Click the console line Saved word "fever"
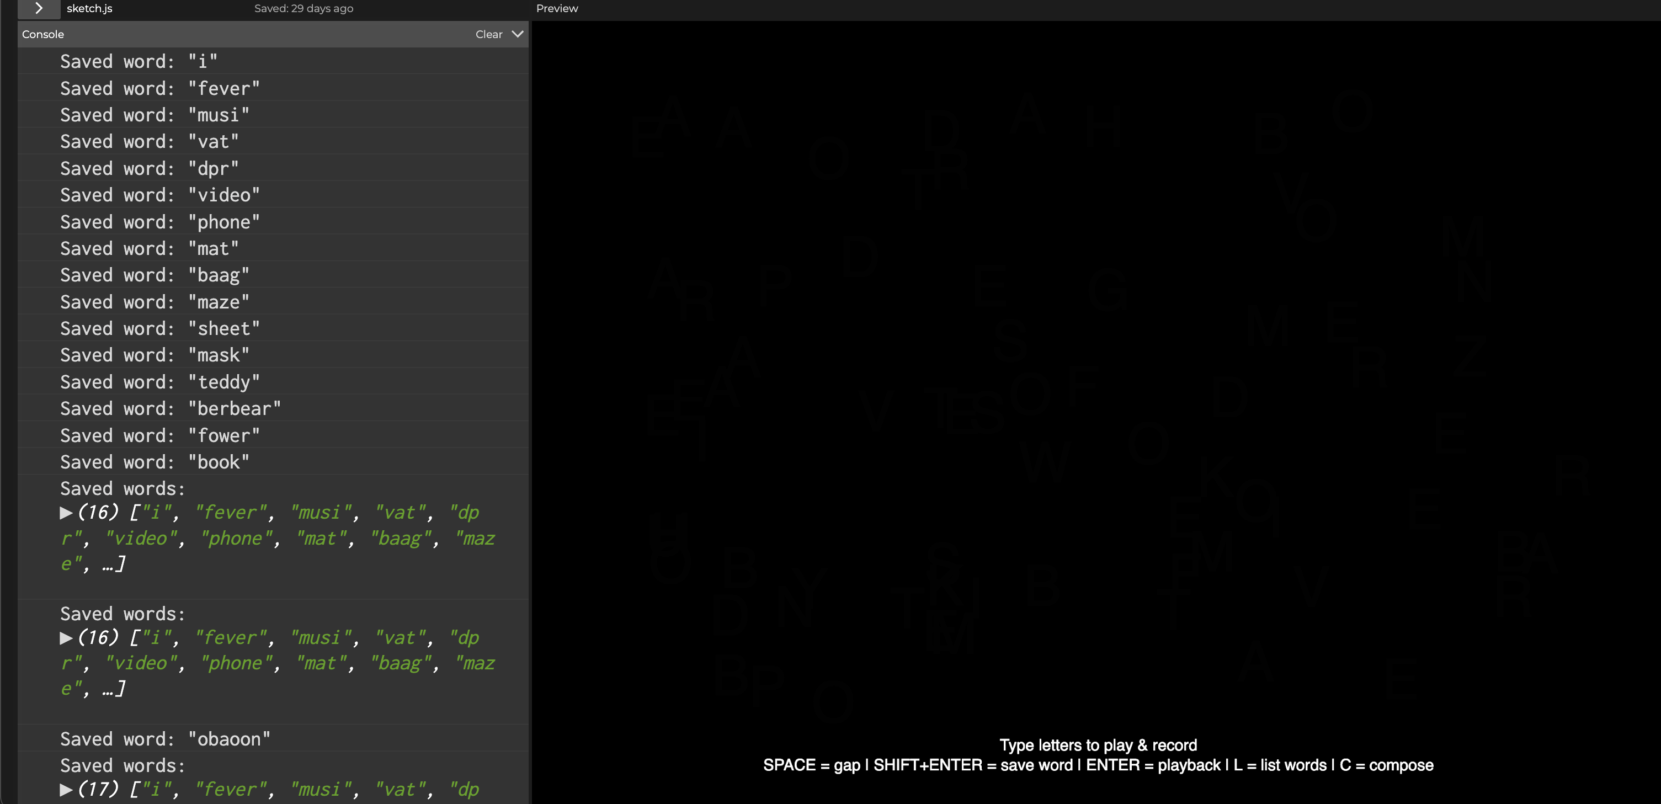 (x=159, y=88)
